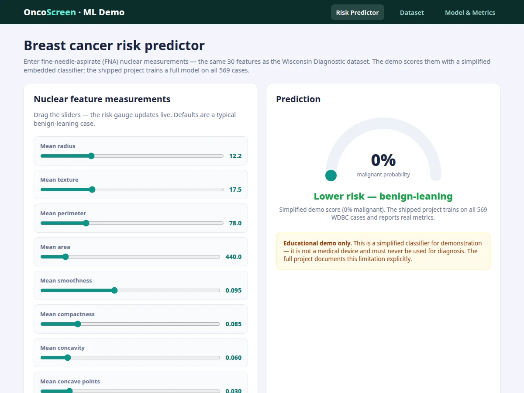
Task: Click the Educational demo only warning box
Action: pyautogui.click(x=383, y=251)
